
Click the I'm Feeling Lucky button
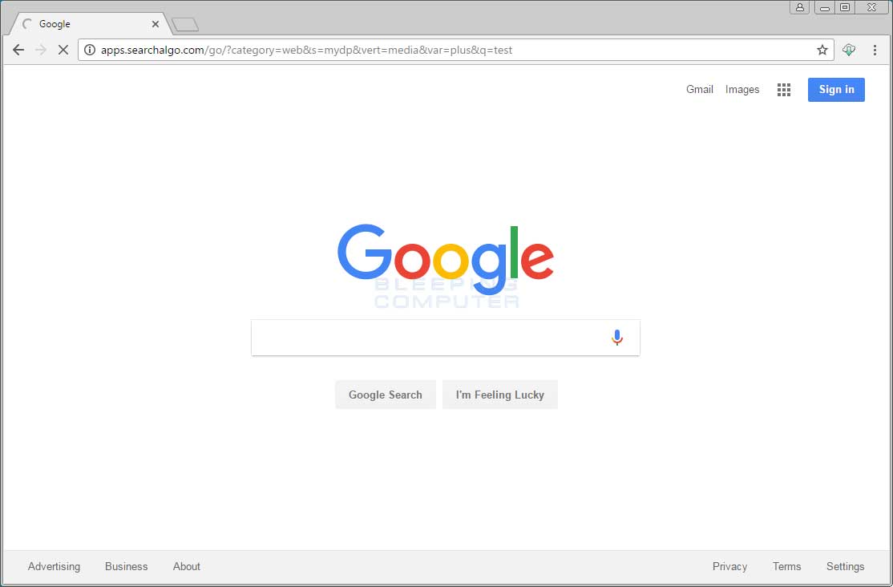(x=500, y=395)
